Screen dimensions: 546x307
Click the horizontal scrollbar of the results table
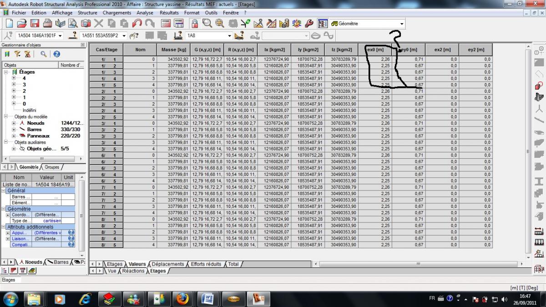click(x=419, y=264)
